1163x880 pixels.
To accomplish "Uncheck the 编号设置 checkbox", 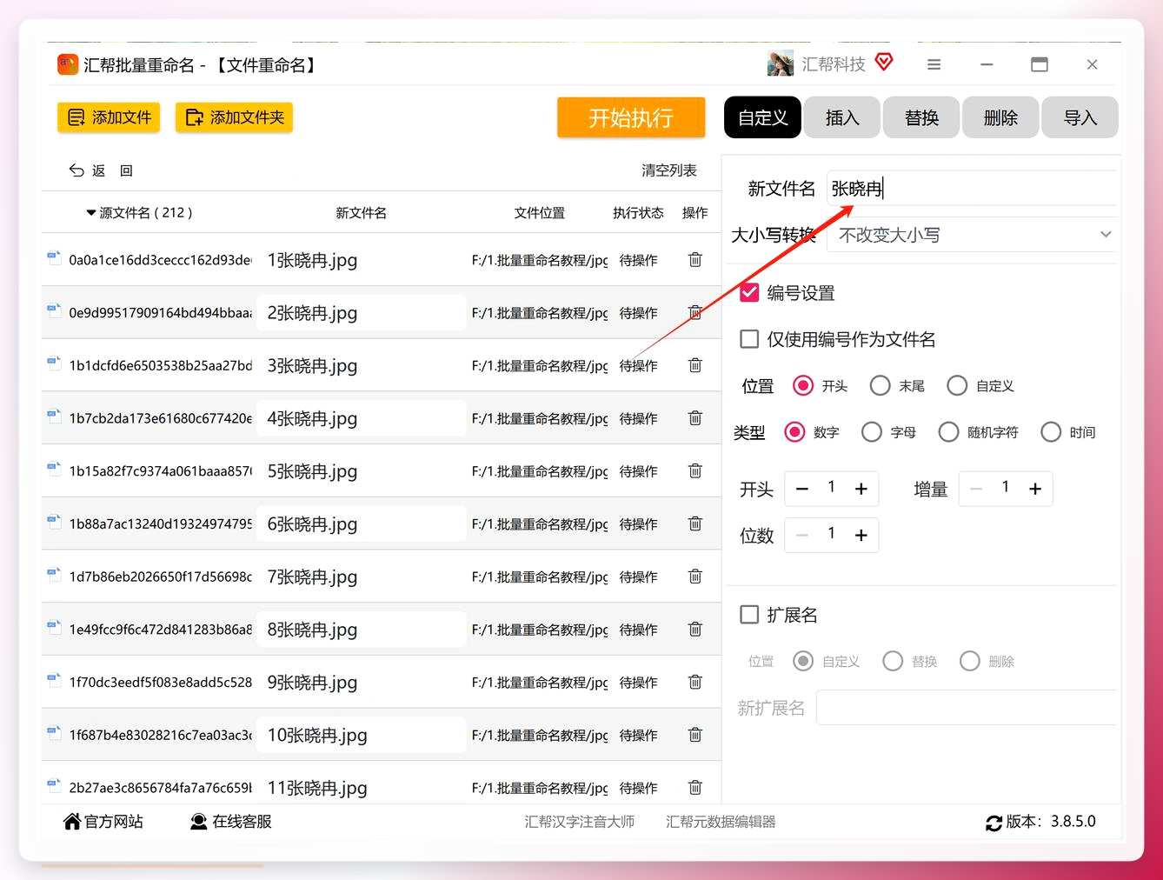I will 749,293.
